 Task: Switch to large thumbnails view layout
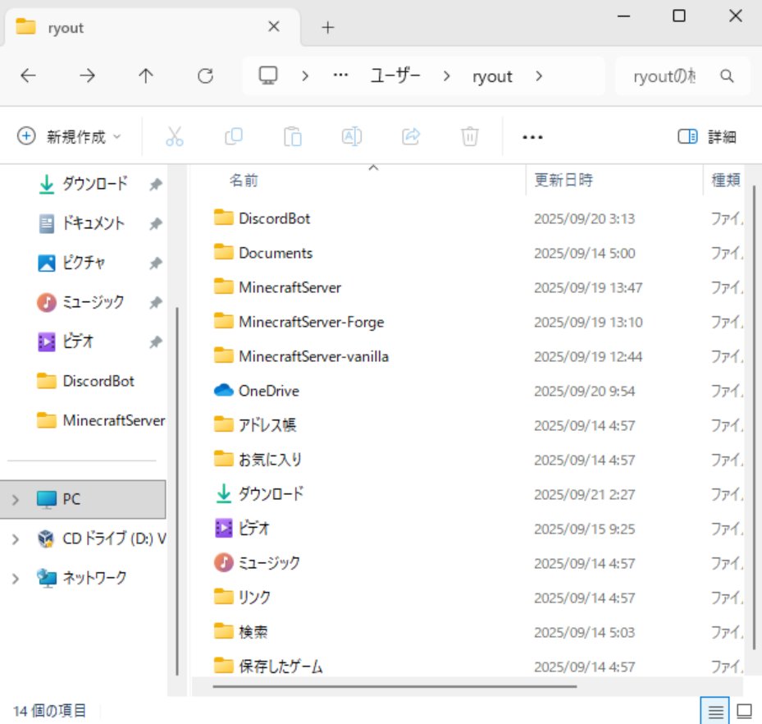[x=745, y=710]
